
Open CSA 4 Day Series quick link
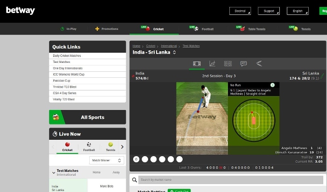coord(87,93)
